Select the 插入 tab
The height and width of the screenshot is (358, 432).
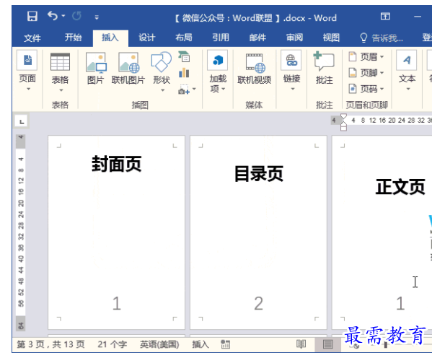pos(110,38)
